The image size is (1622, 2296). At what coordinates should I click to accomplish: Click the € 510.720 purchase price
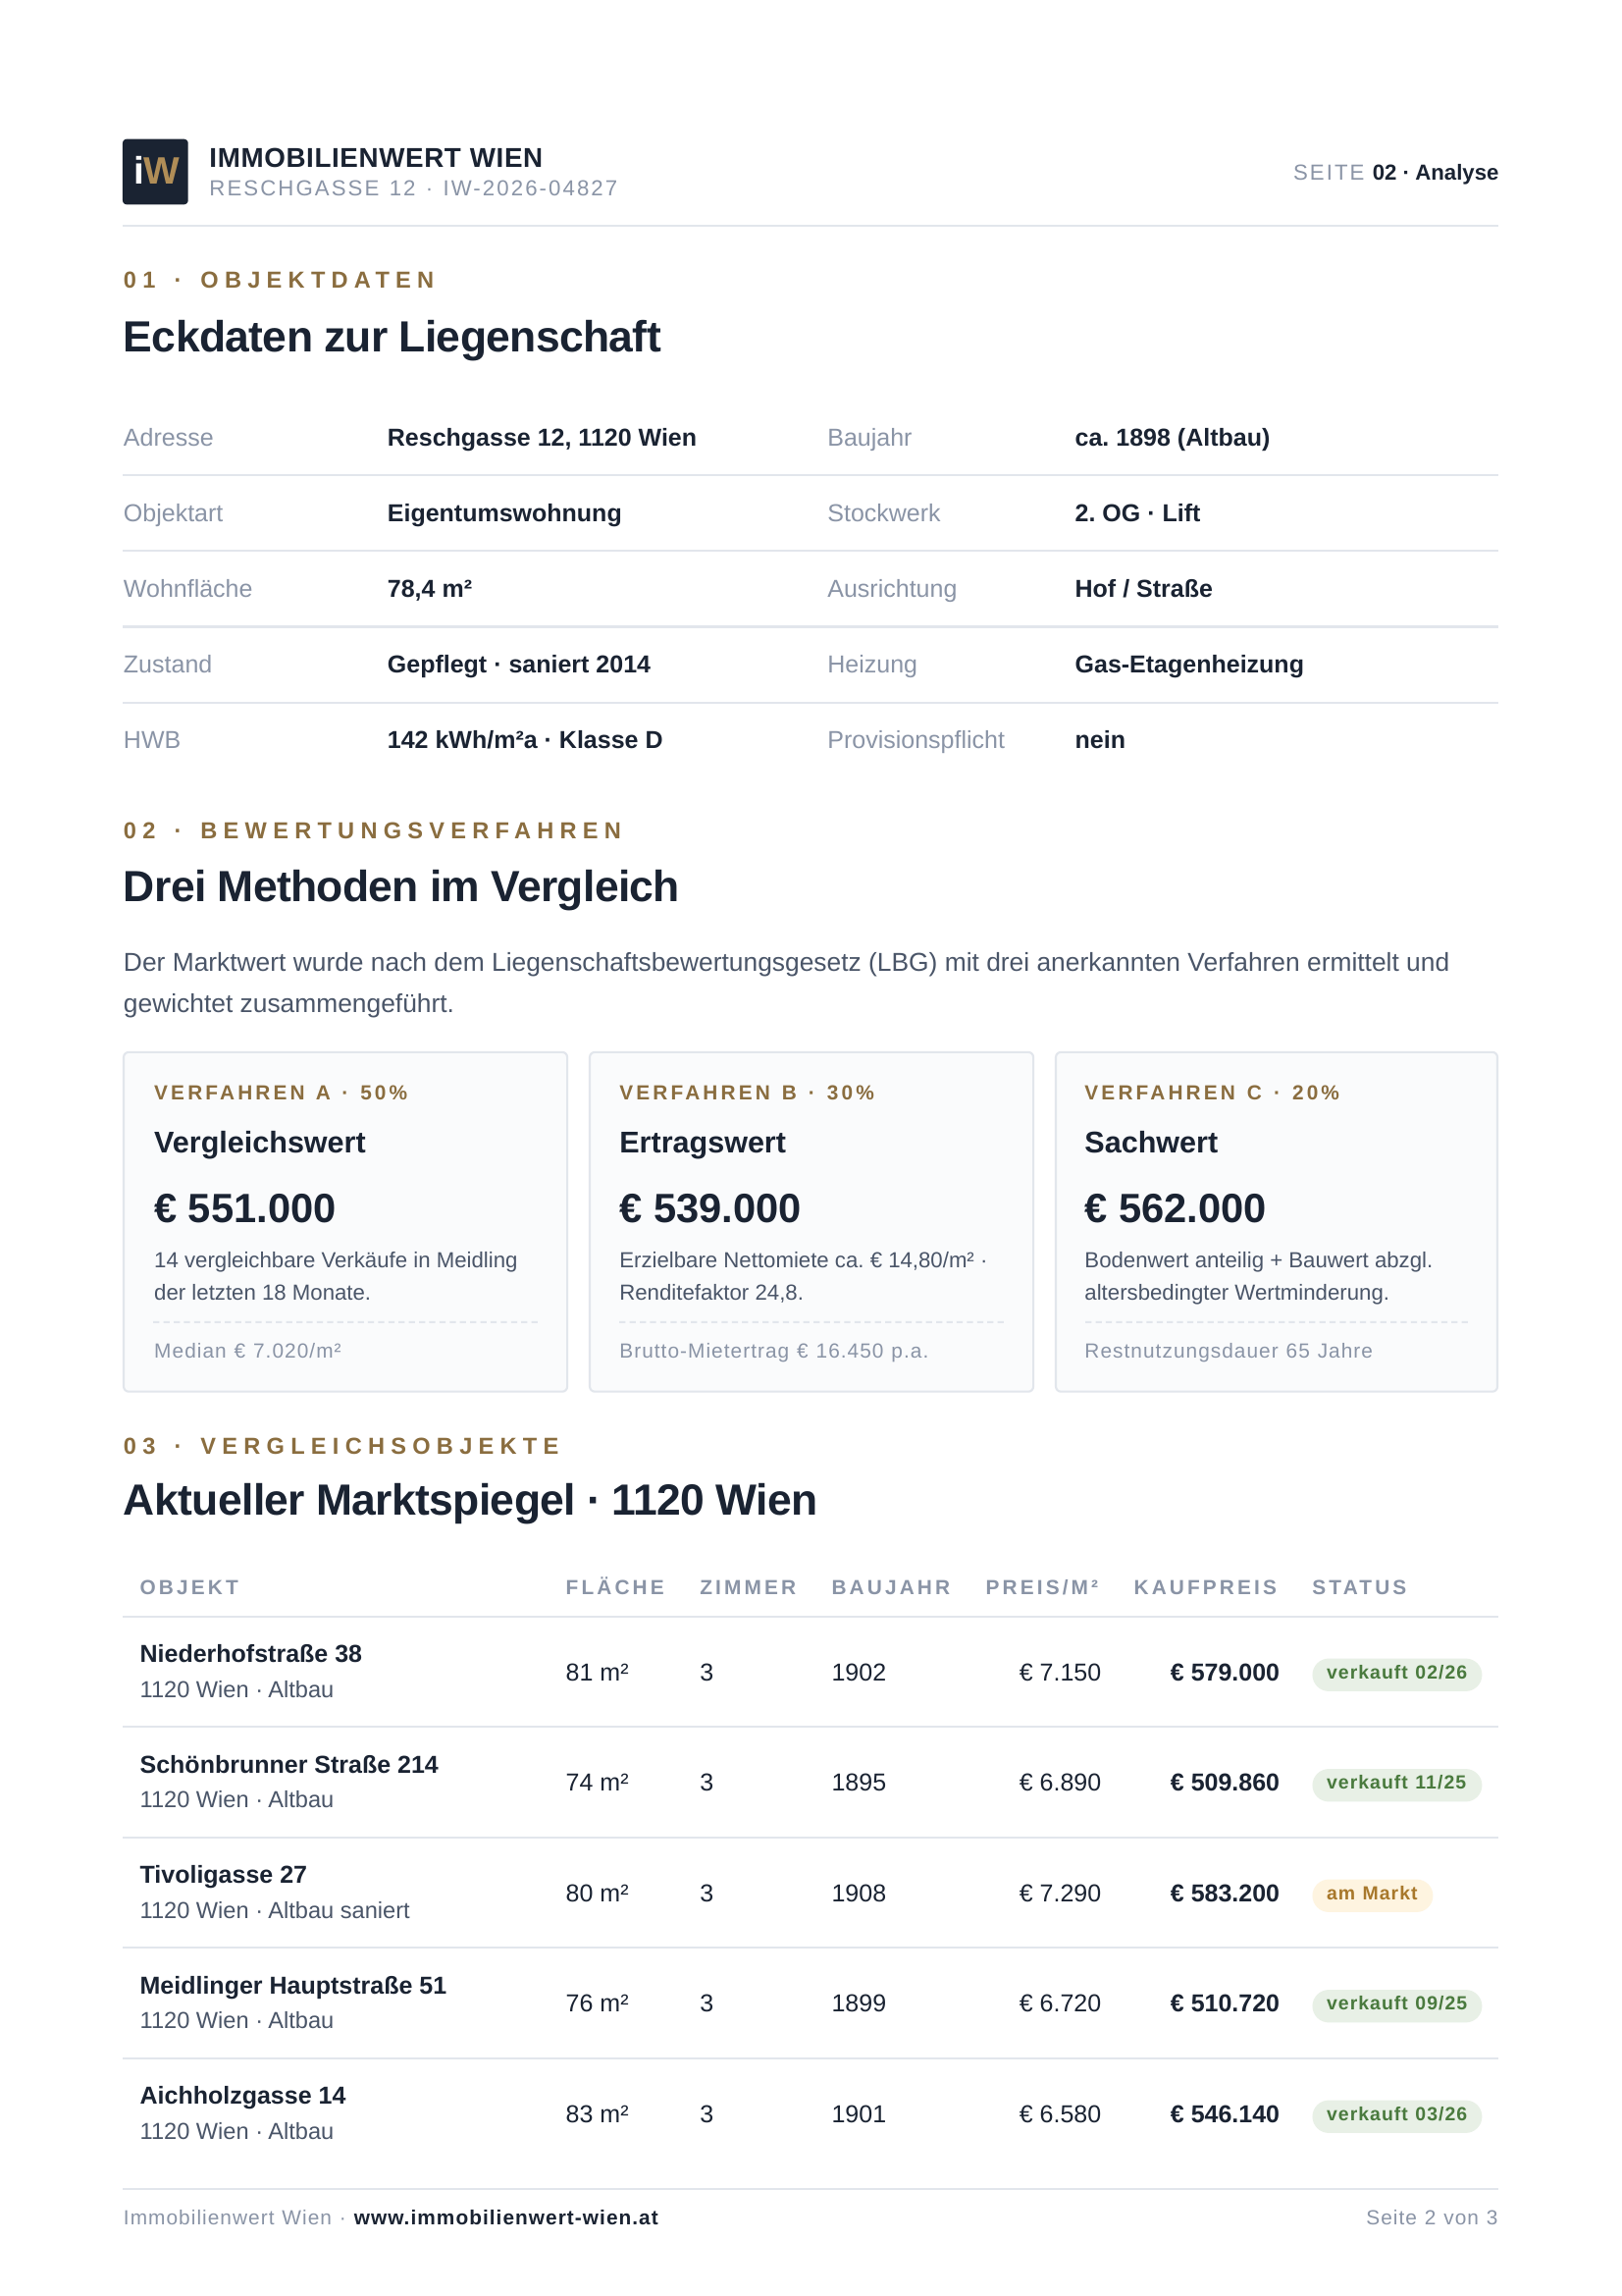click(x=1225, y=2004)
